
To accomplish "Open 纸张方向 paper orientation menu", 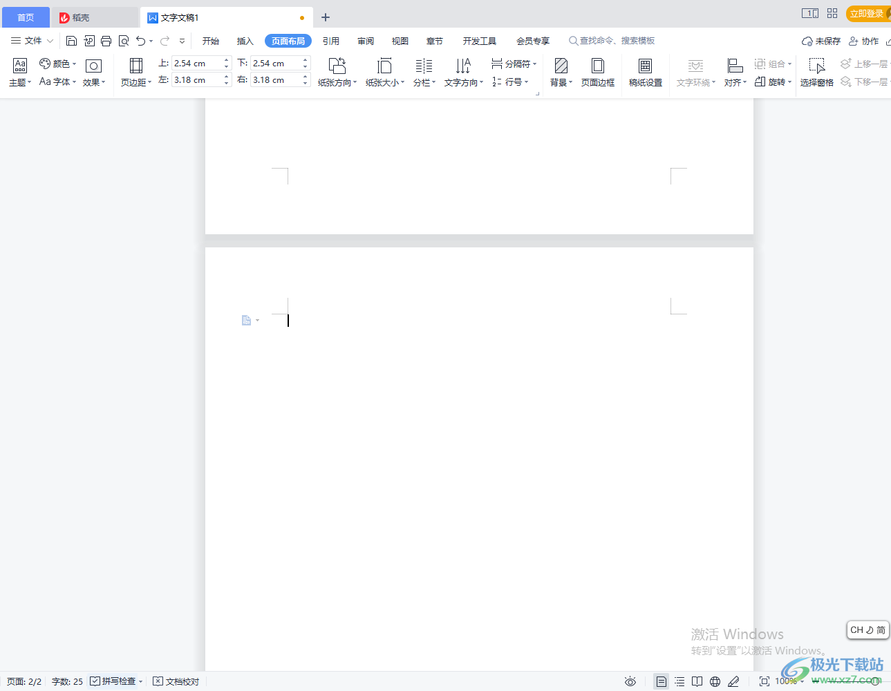I will pyautogui.click(x=337, y=73).
